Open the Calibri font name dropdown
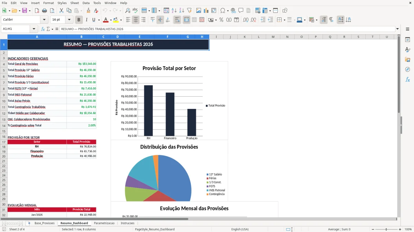Image resolution: width=414 pixels, height=232 pixels. (44, 20)
